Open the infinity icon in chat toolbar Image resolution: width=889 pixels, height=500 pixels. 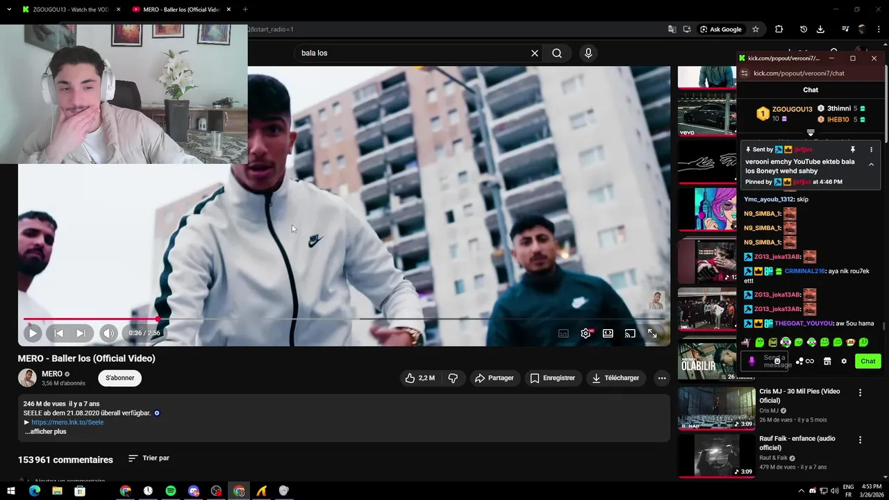810,361
